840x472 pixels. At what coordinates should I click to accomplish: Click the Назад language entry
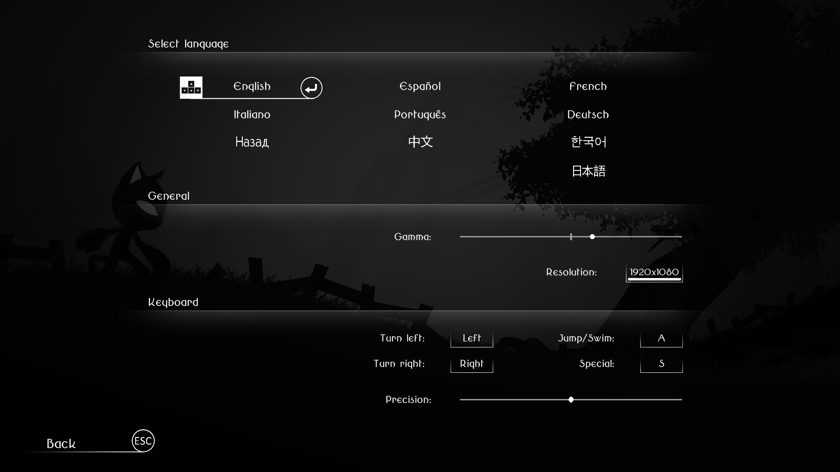click(x=252, y=142)
